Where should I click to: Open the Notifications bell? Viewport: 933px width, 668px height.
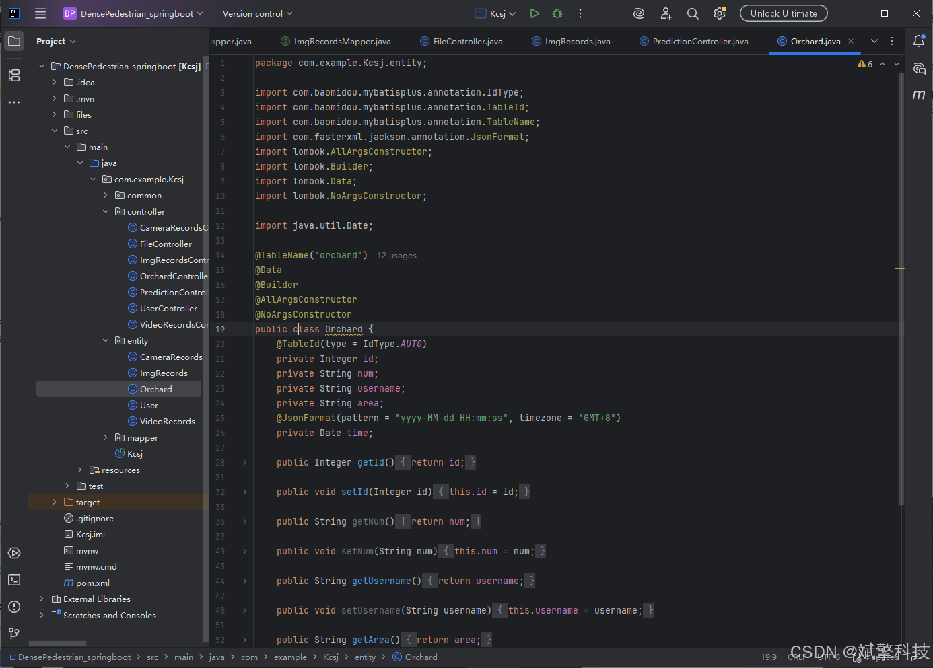click(x=919, y=41)
